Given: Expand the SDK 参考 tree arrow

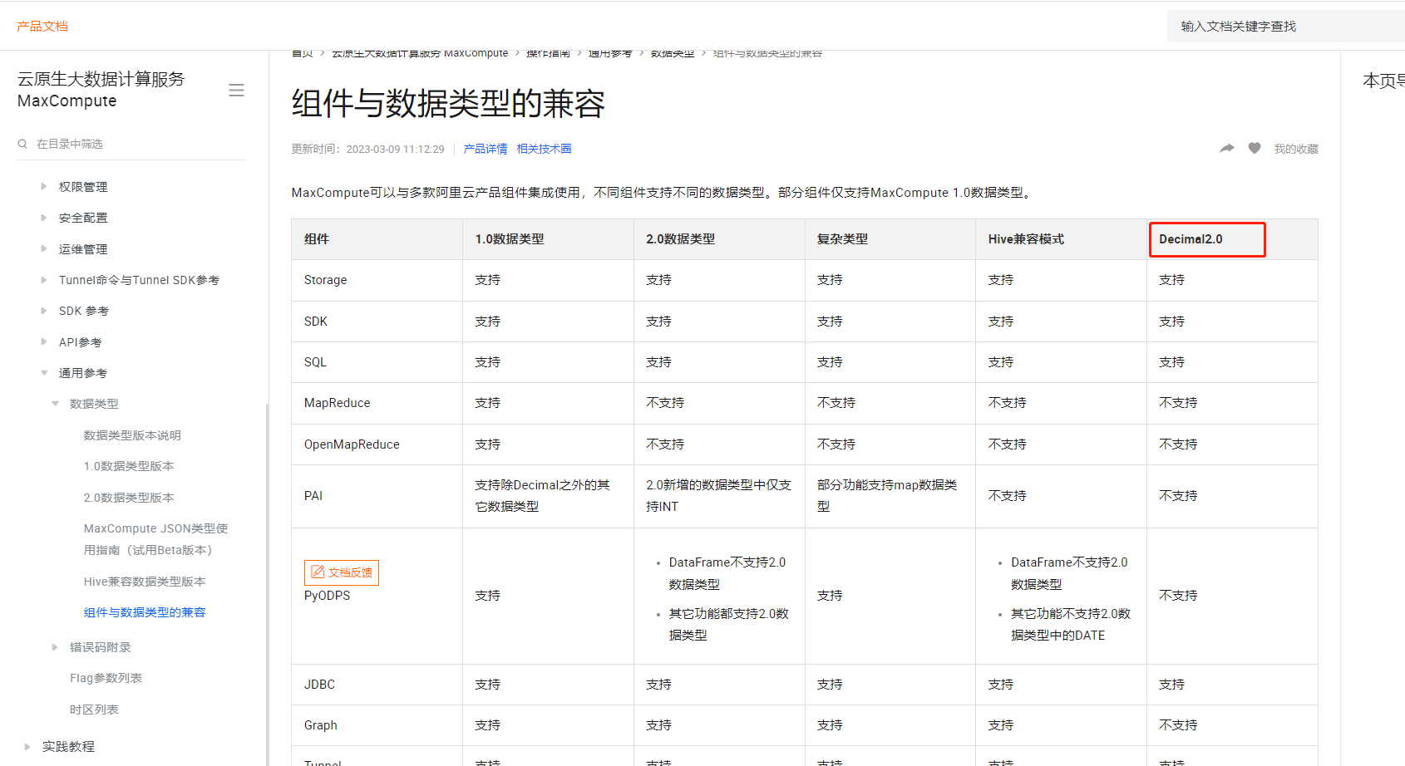Looking at the screenshot, I should tap(44, 311).
